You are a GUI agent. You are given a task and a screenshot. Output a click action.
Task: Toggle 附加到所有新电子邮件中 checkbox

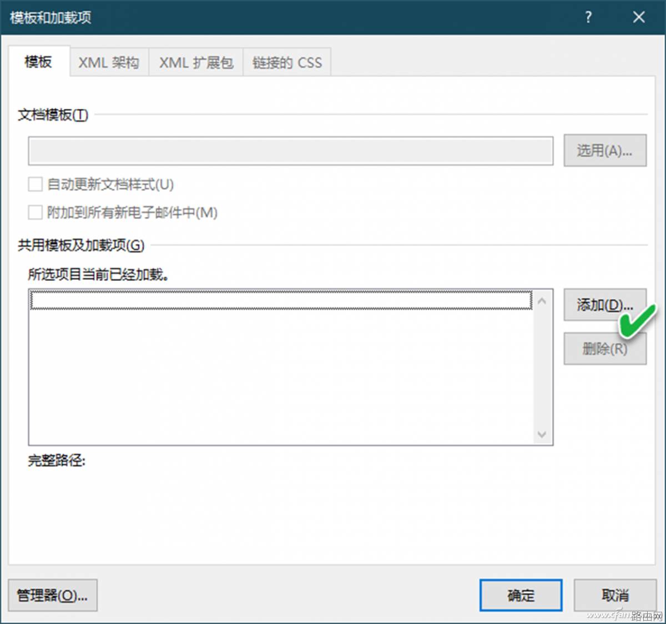(x=36, y=212)
